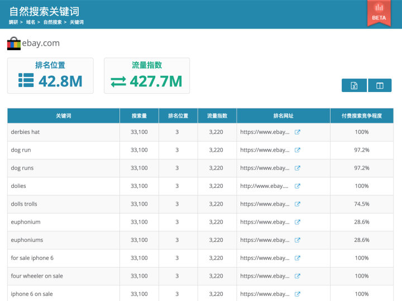This screenshot has width=402, height=301.
Task: Open external link icon for derbies hat
Action: 298,132
